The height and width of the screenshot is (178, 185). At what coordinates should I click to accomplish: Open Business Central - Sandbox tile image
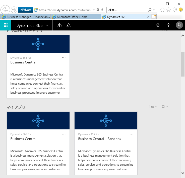click(106, 121)
